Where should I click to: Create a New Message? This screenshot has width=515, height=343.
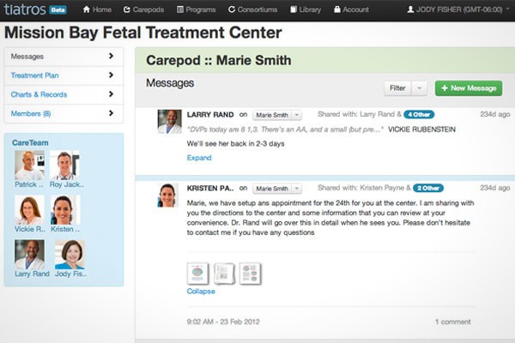(x=469, y=87)
